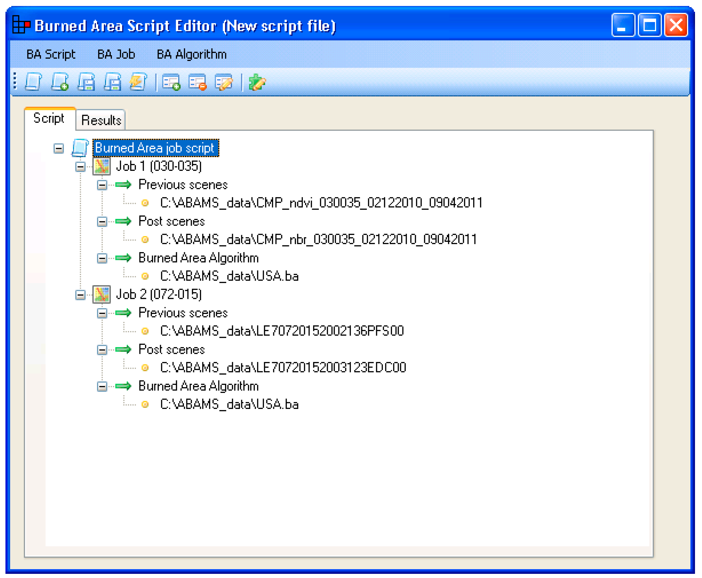Screen dimensions: 702x578
Task: Select Job 1's USA.ba algorithm file
Action: coord(229,276)
